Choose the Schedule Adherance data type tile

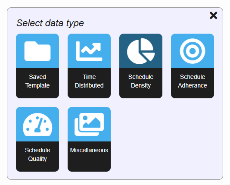pos(193,66)
